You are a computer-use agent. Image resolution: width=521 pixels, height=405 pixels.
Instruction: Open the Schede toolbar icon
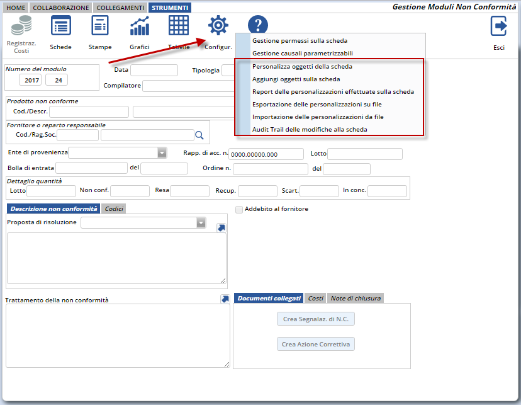60,26
